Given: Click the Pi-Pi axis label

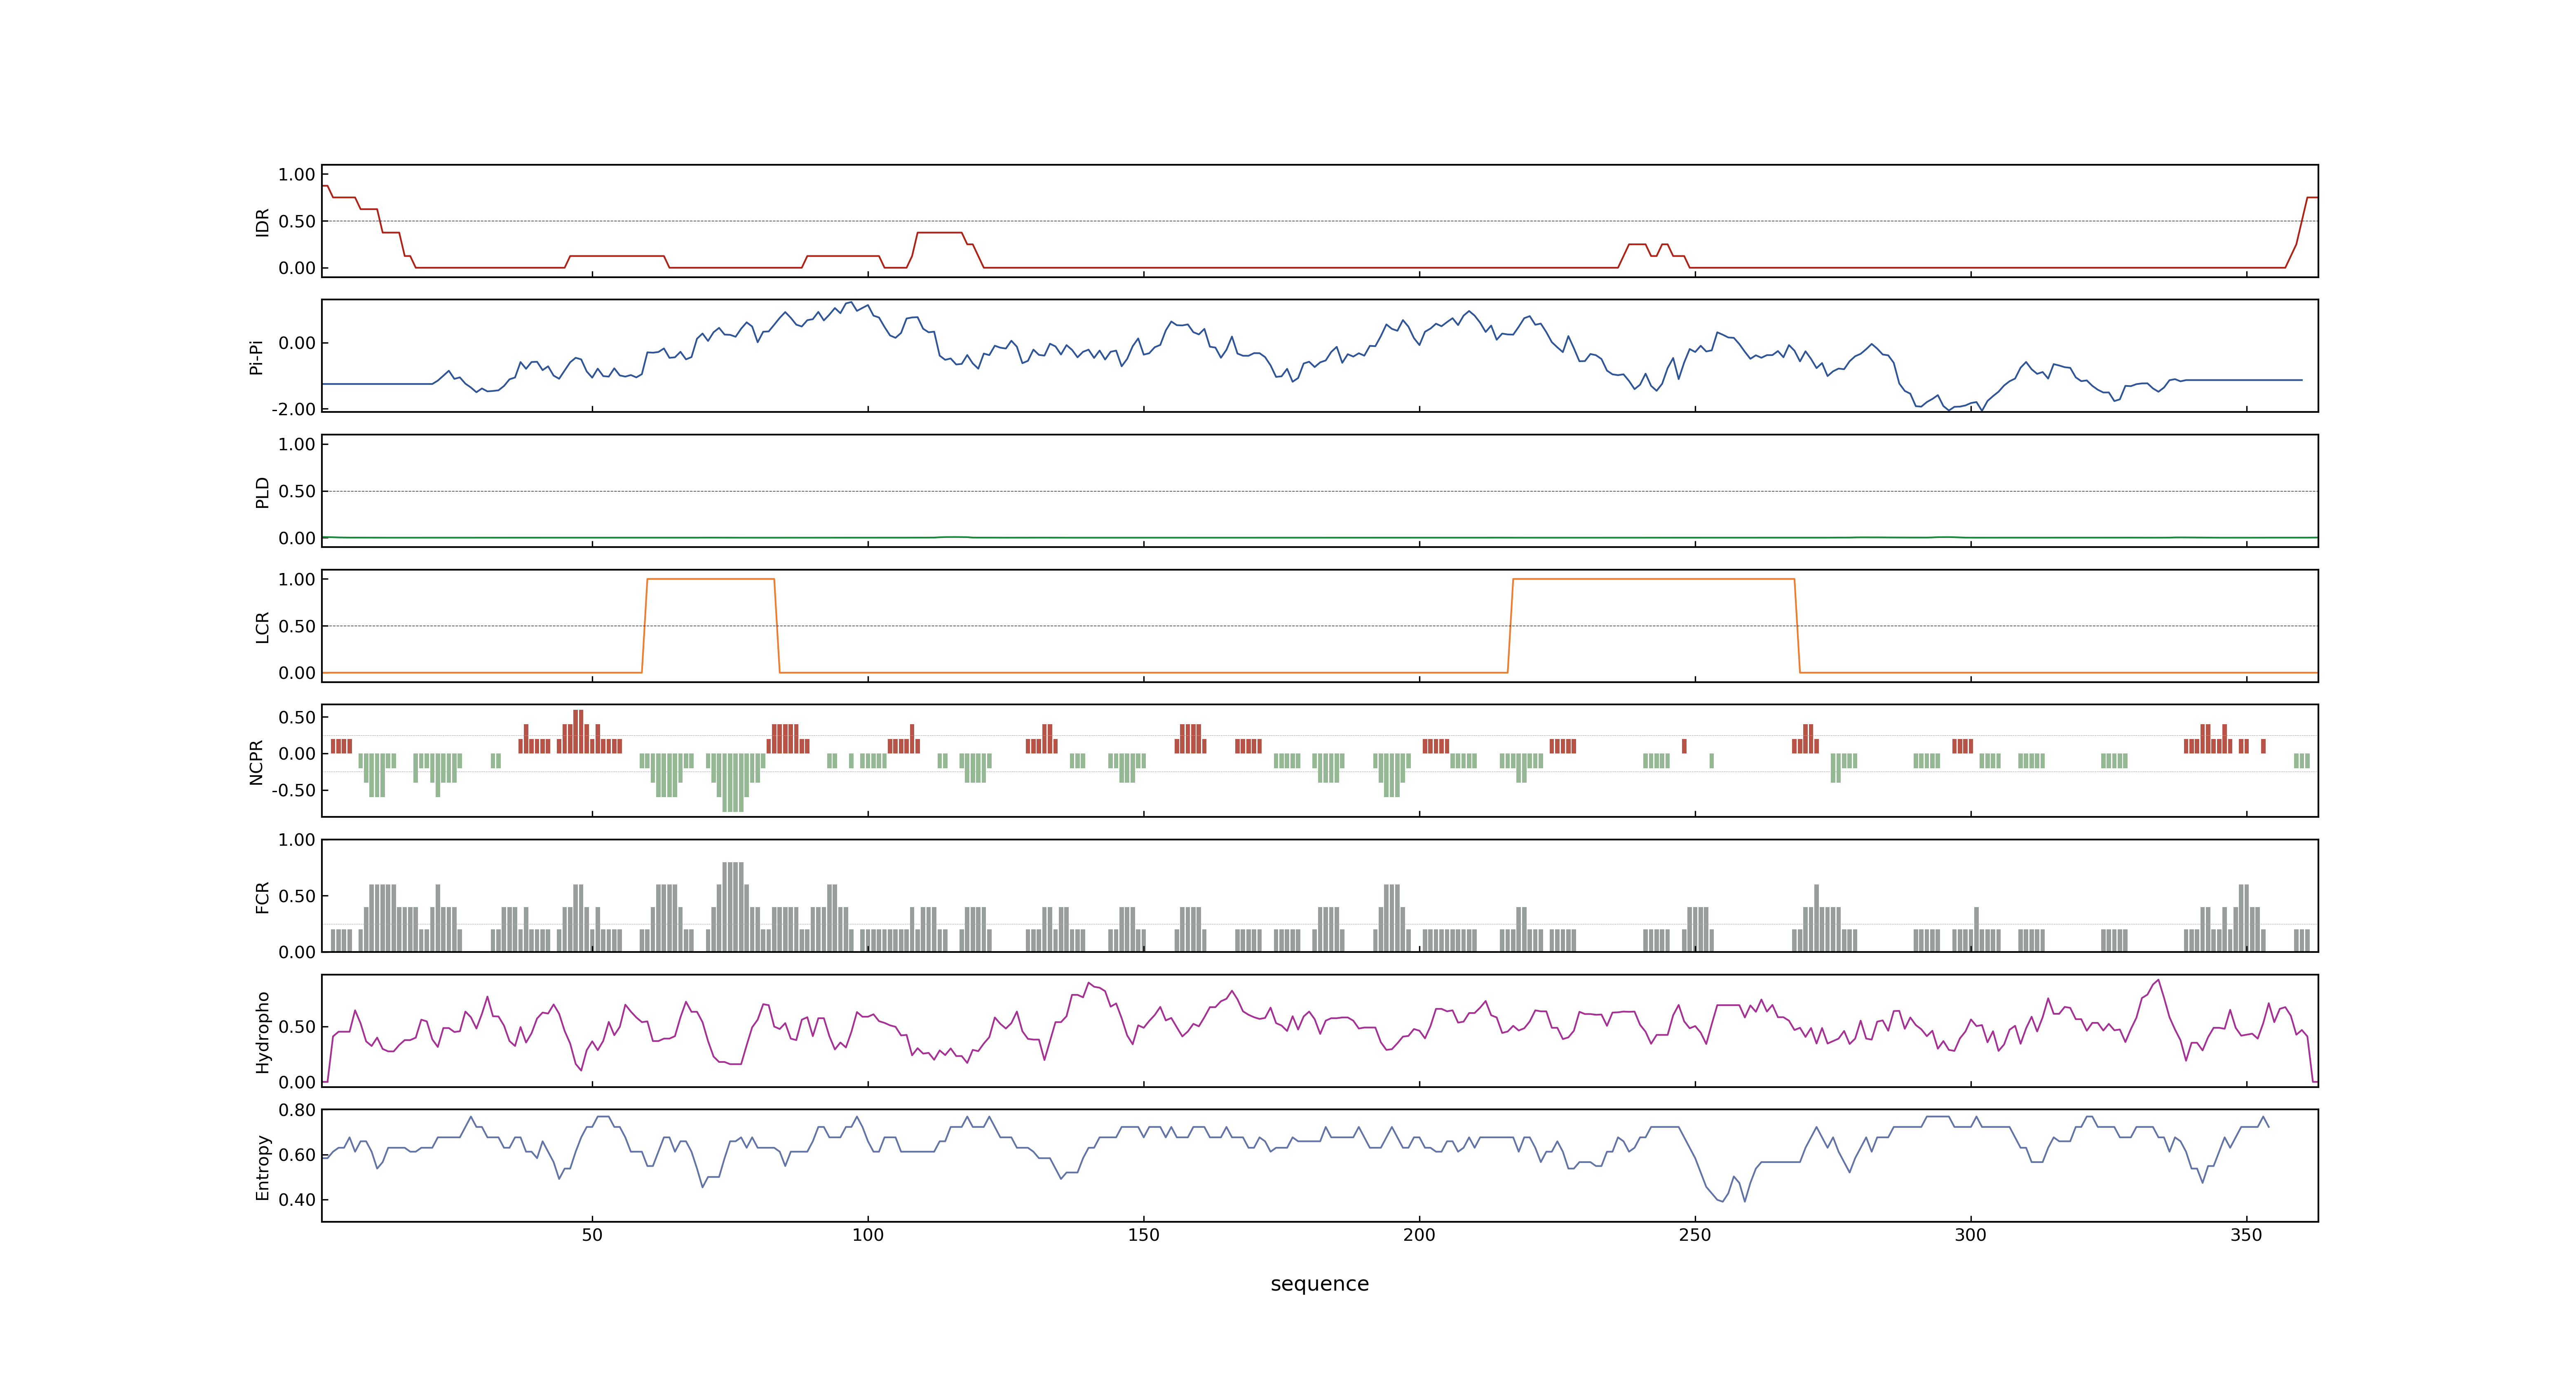Looking at the screenshot, I should 256,357.
